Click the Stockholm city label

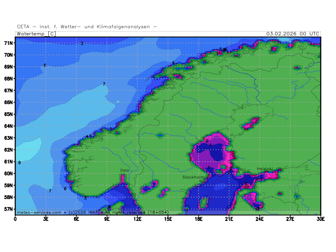click(193, 177)
